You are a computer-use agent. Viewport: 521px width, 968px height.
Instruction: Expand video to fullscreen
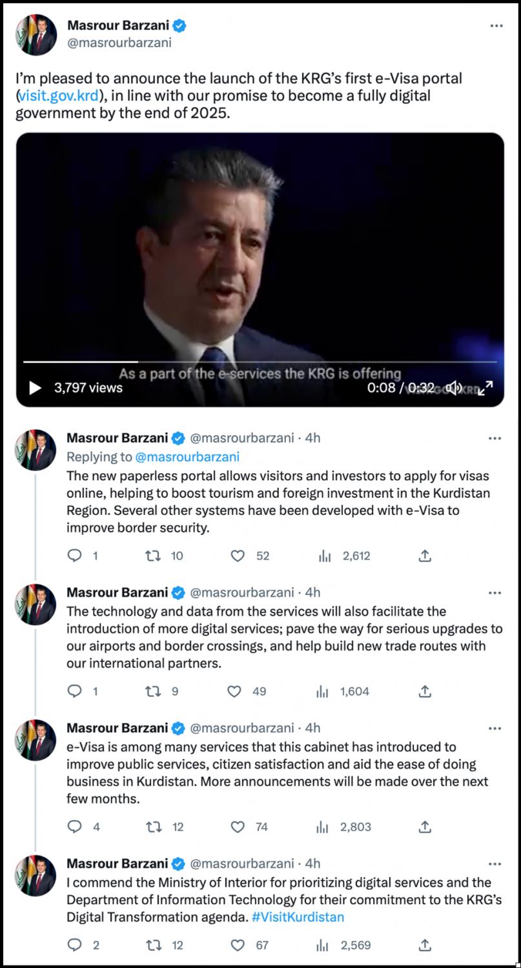point(486,388)
